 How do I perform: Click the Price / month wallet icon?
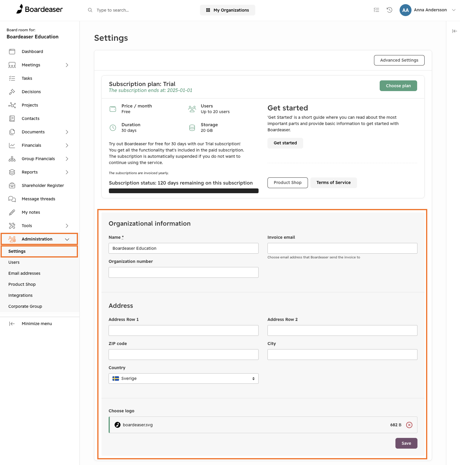coord(113,109)
